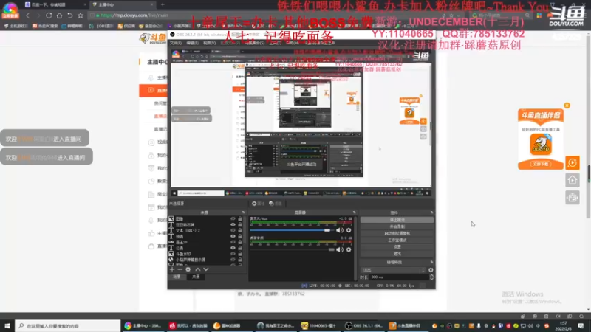Open 属性 for selected source
The image size is (591, 332).
pos(258,204)
